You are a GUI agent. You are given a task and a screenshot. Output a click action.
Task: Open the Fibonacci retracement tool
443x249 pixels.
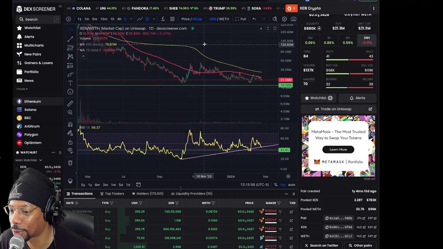[70, 48]
